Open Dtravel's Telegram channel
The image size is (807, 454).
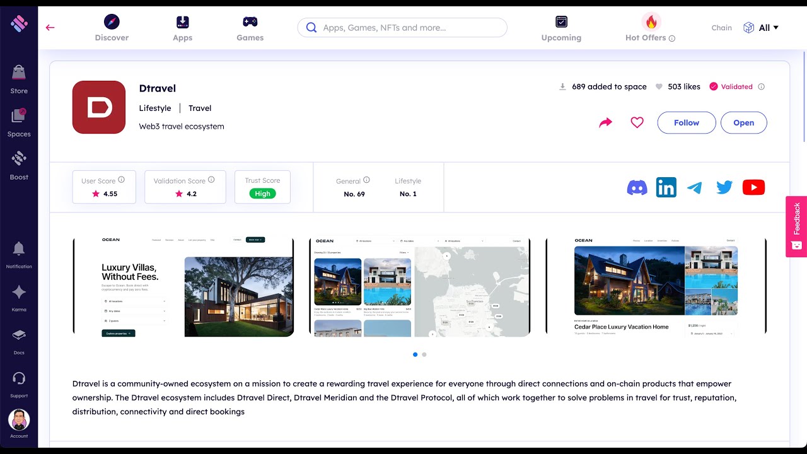[x=695, y=187]
